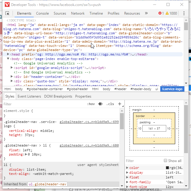This screenshot has width=191, height=191.
Task: Expand the computed float property
Action: tap(127, 177)
